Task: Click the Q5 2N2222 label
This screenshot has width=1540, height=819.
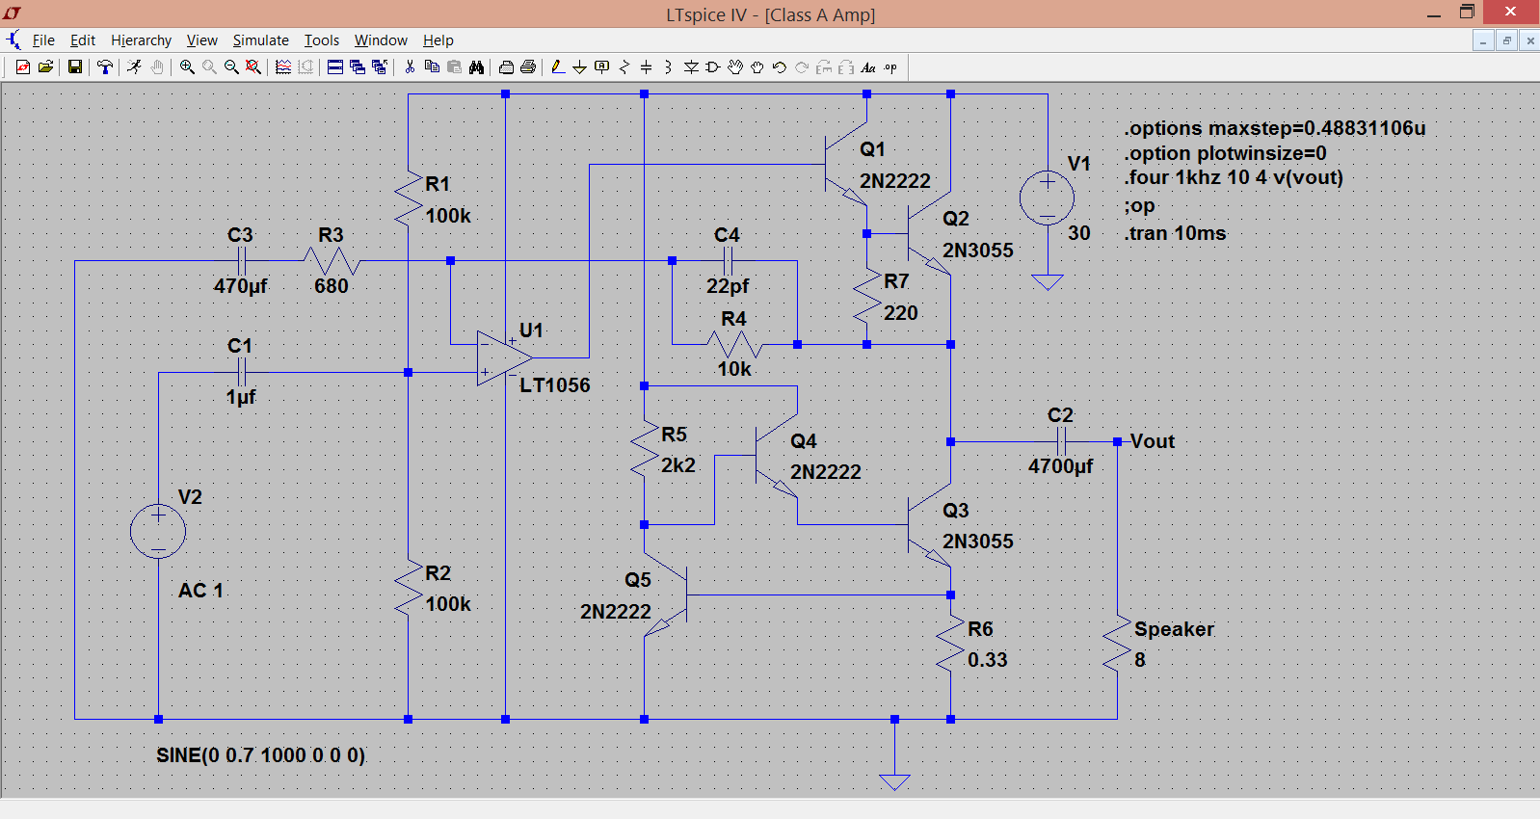Action: (615, 612)
